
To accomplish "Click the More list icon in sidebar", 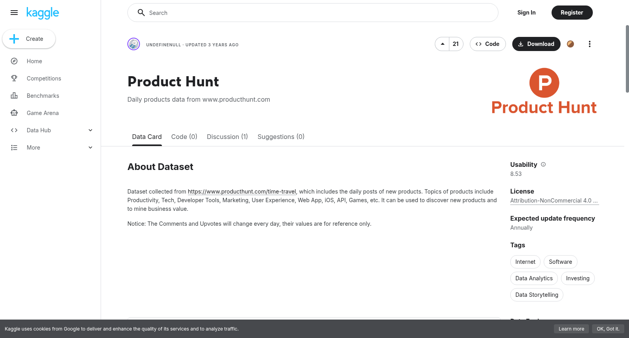I will [x=14, y=148].
